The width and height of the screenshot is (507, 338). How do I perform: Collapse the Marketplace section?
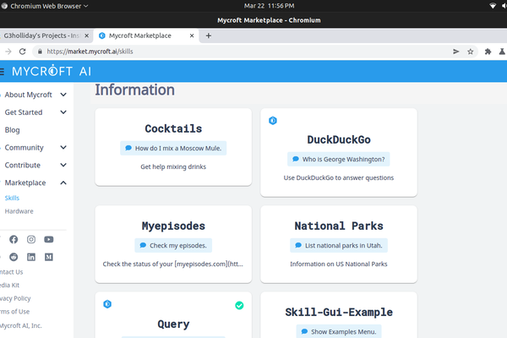[x=63, y=183]
